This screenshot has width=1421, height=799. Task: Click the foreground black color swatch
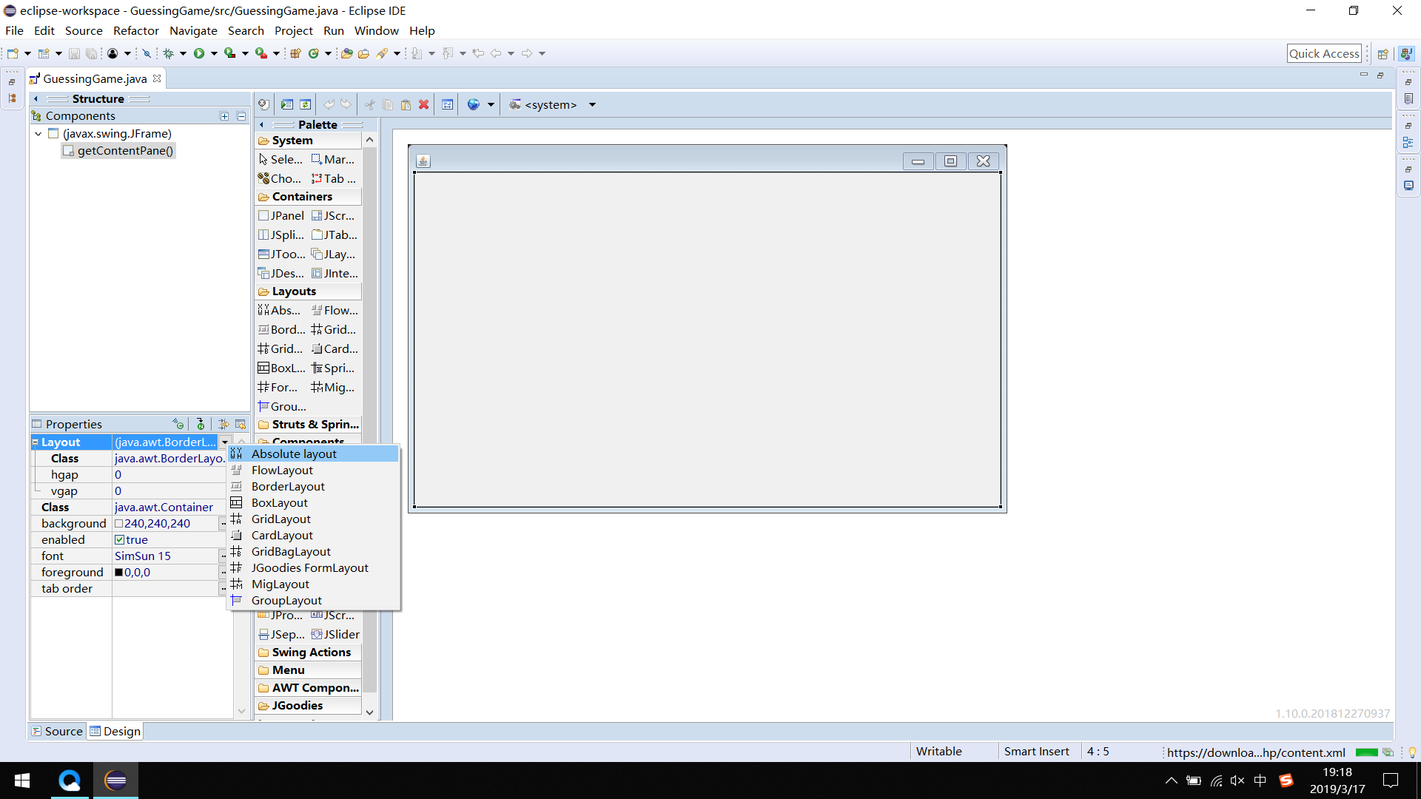click(x=118, y=572)
